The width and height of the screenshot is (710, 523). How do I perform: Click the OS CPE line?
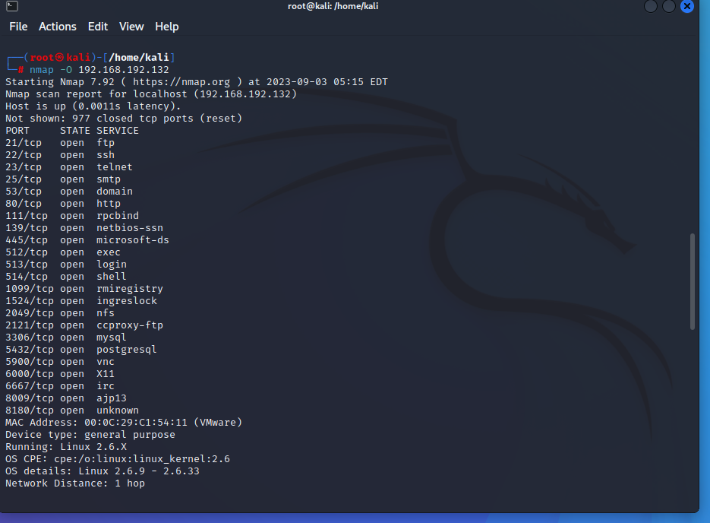pyautogui.click(x=118, y=459)
